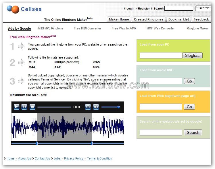
Task: Toggle the loop/repeat icon in the player
Action: click(x=88, y=107)
